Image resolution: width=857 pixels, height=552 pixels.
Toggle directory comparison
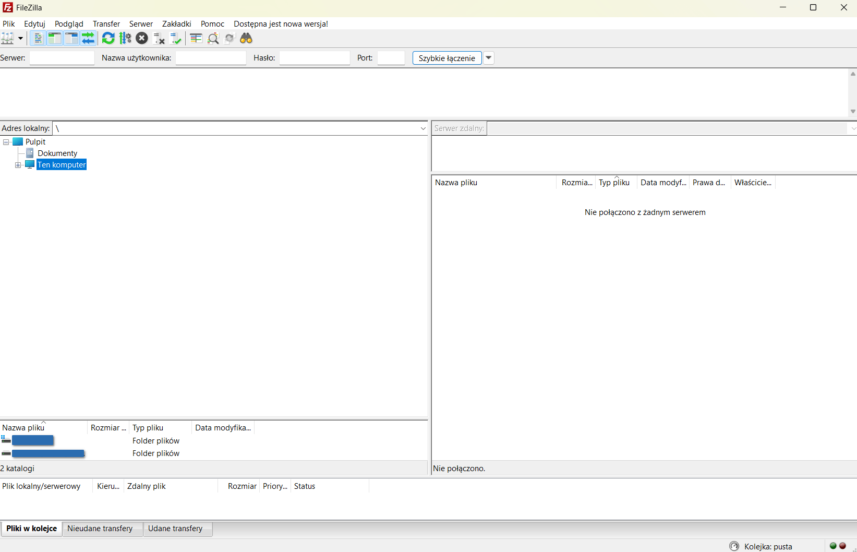point(213,38)
